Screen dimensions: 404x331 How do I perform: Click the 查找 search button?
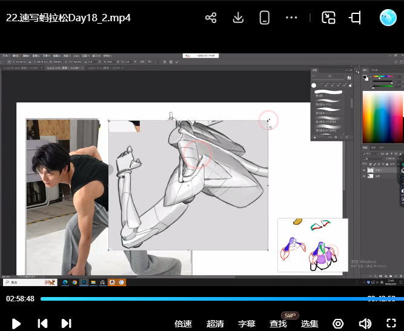click(278, 324)
